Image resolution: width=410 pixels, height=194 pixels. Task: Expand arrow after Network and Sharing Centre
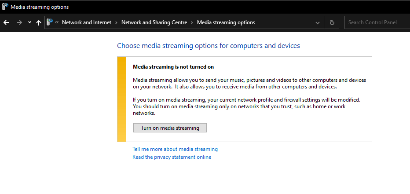point(192,22)
